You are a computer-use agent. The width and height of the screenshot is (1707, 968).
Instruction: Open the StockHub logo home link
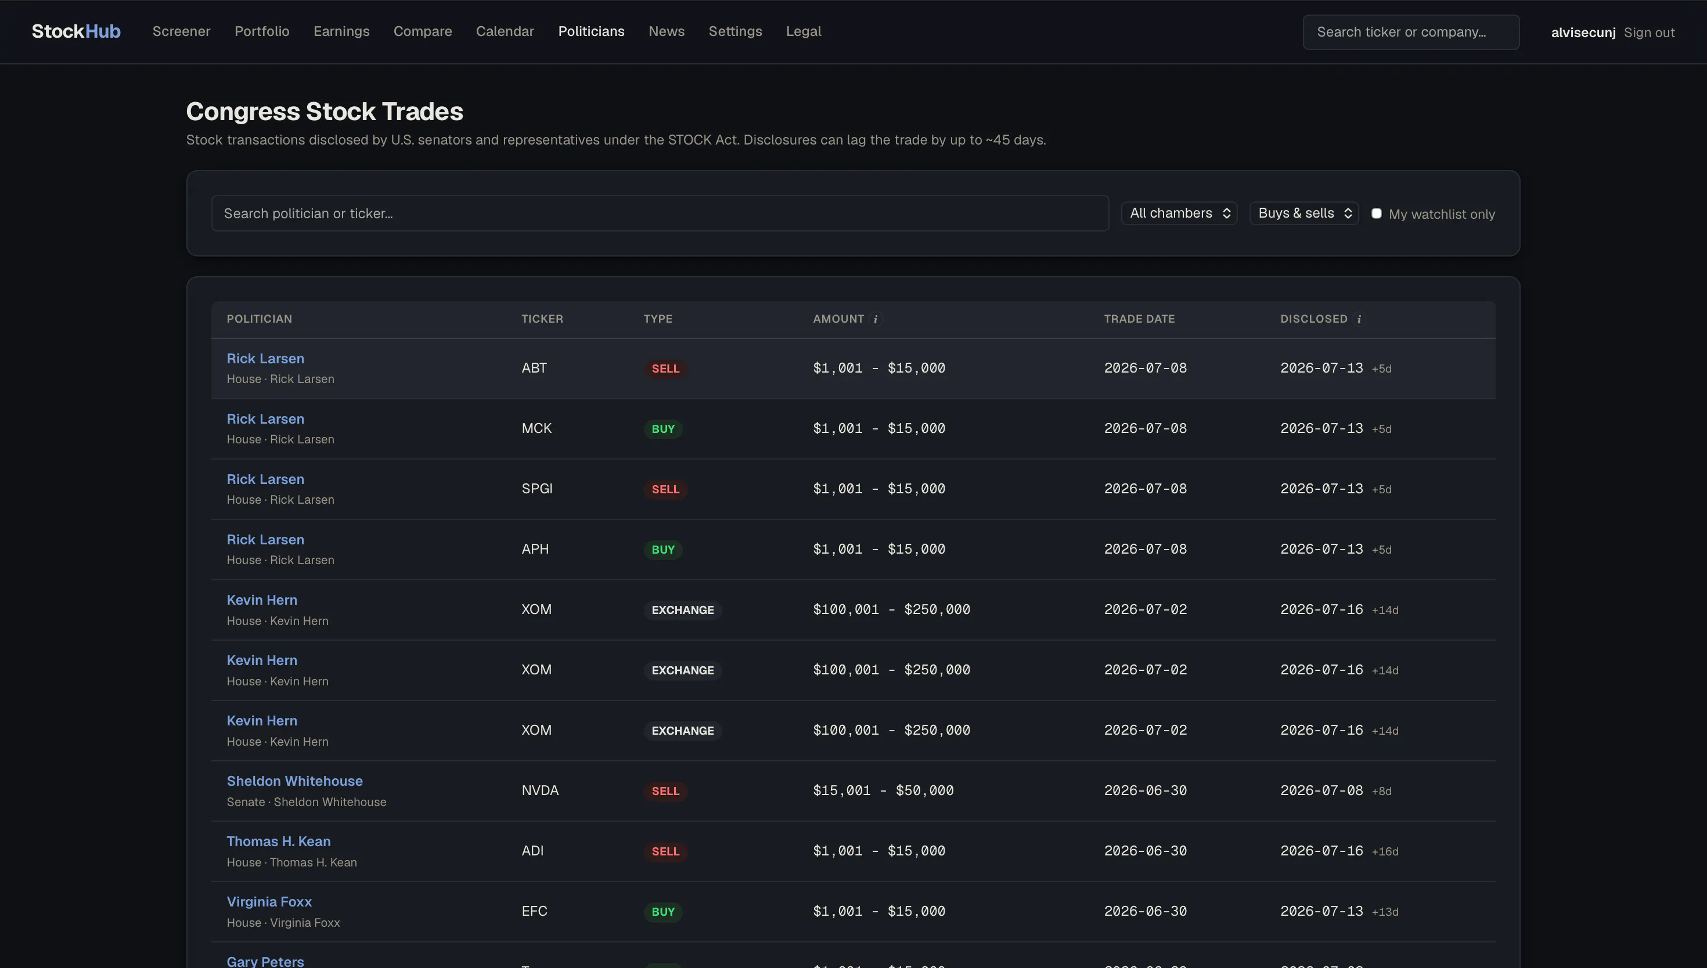point(76,31)
